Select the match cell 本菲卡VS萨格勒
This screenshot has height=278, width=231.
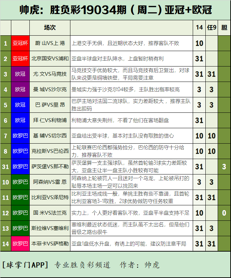click(x=50, y=244)
